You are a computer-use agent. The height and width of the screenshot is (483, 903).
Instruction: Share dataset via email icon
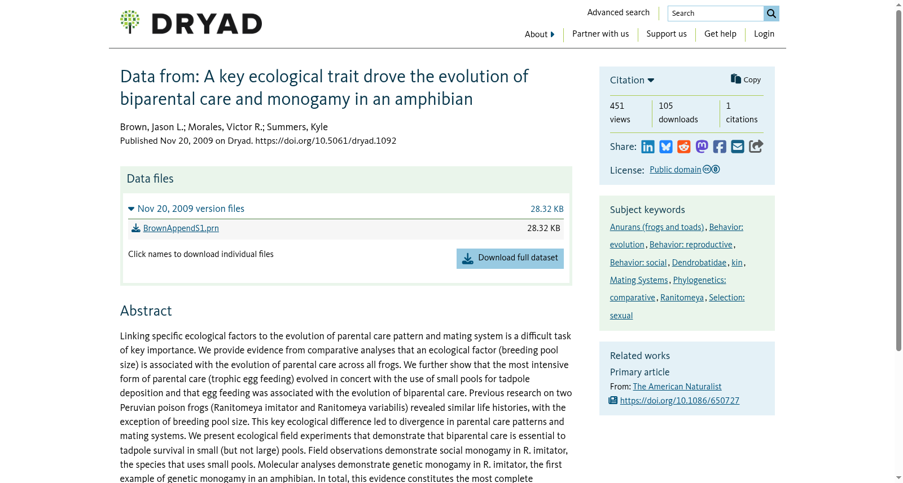click(x=738, y=147)
